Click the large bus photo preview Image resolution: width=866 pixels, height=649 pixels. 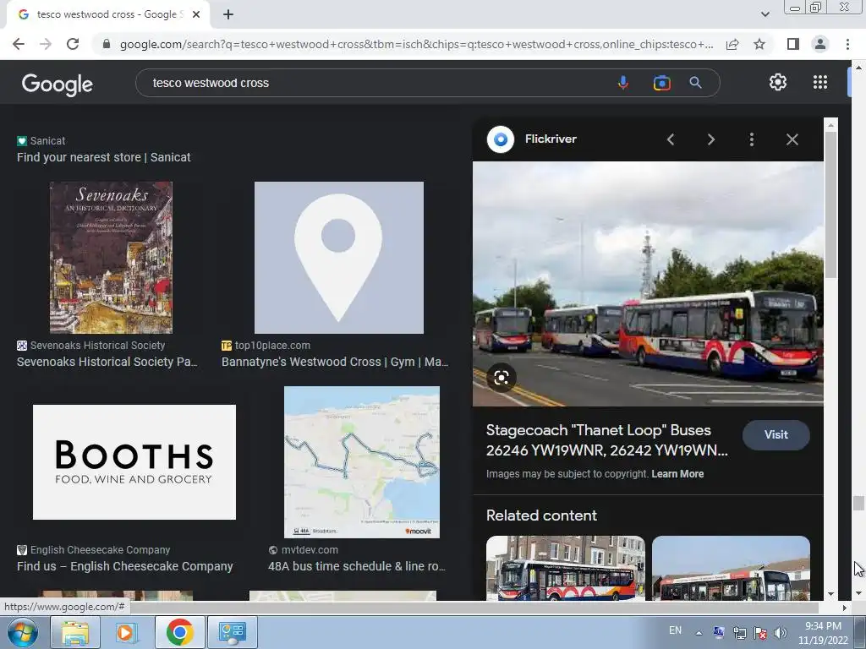648,284
